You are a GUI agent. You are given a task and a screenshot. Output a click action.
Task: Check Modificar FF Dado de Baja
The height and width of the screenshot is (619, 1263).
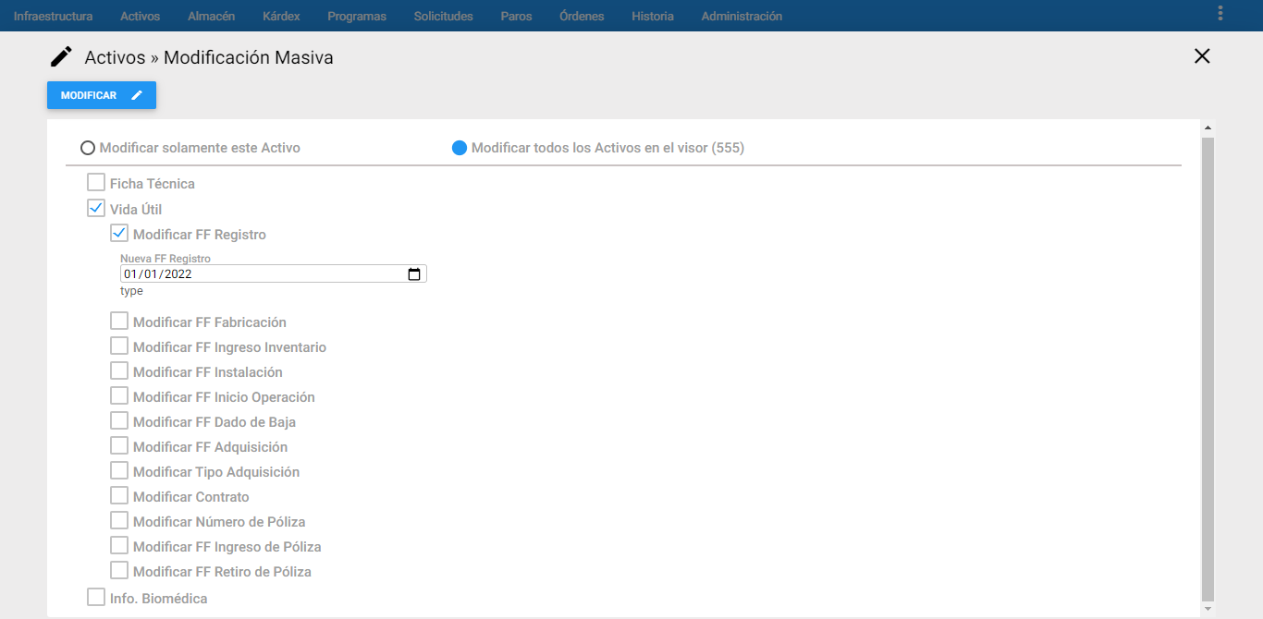[119, 420]
